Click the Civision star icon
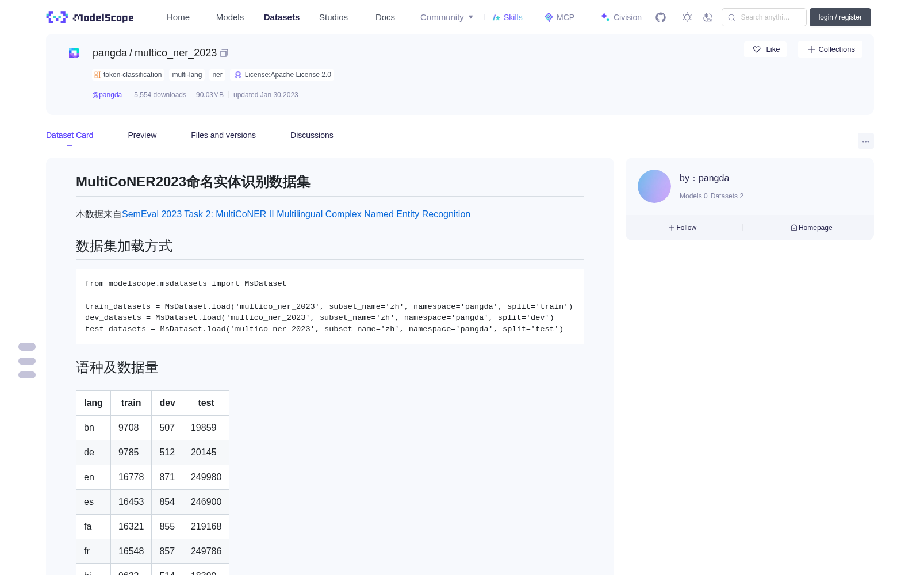 pyautogui.click(x=605, y=17)
